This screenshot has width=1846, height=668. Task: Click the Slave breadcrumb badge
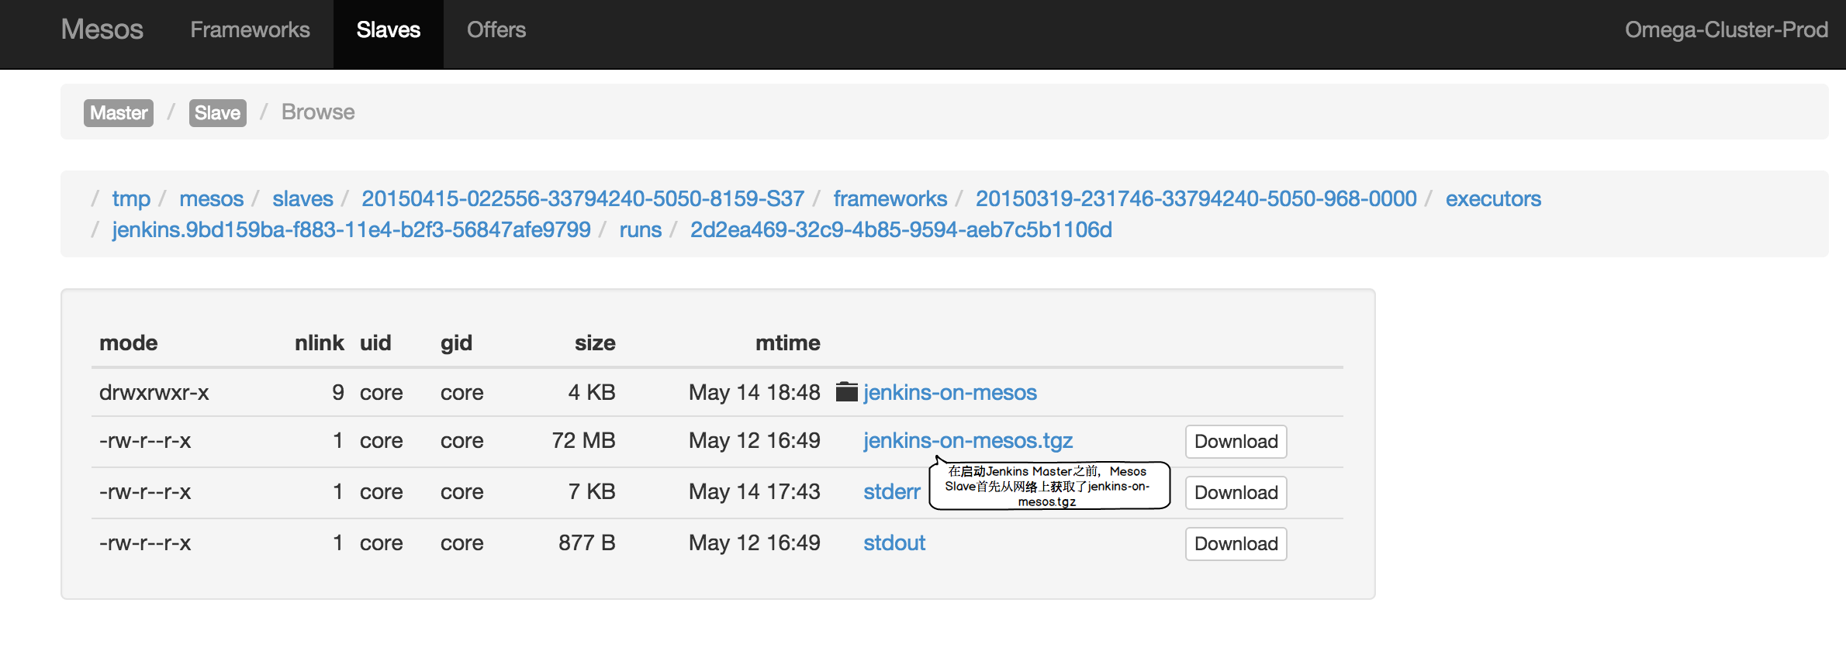[x=217, y=113]
